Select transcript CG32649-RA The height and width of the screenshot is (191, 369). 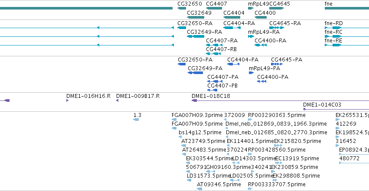coord(196,36)
